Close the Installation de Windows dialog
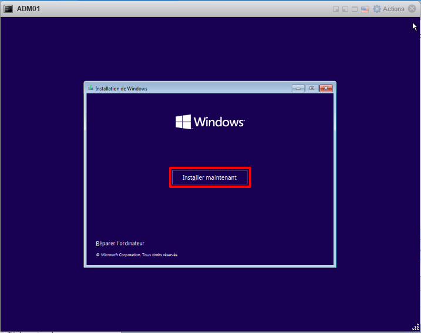 click(325, 89)
